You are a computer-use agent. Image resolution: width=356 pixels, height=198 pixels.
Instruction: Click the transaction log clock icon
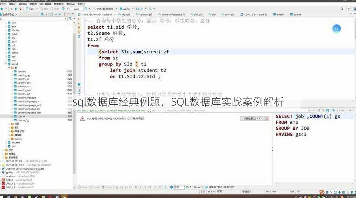86,9
